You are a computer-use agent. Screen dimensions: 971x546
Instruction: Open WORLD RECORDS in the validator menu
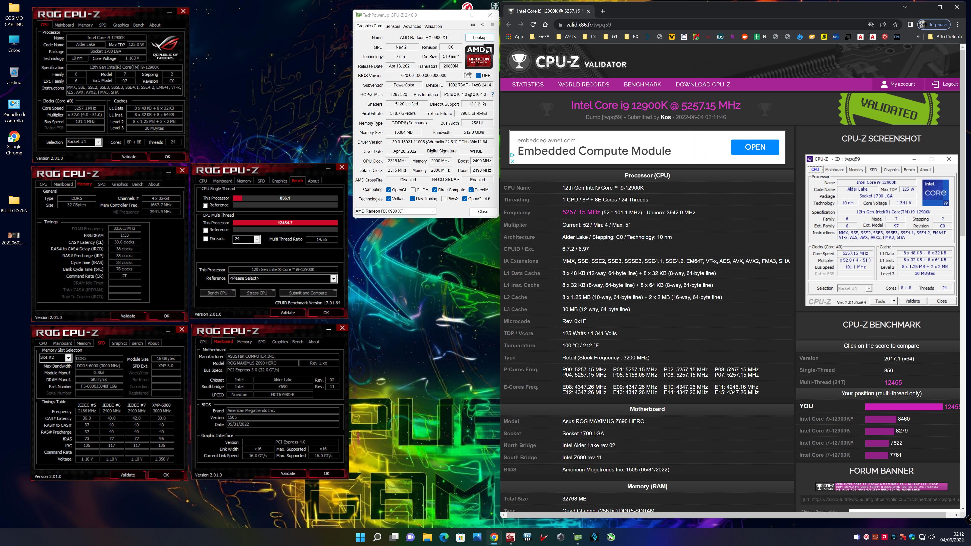click(x=584, y=84)
